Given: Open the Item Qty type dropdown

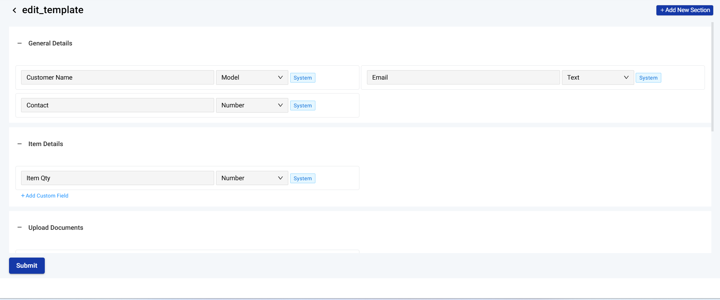Looking at the screenshot, I should click(252, 178).
